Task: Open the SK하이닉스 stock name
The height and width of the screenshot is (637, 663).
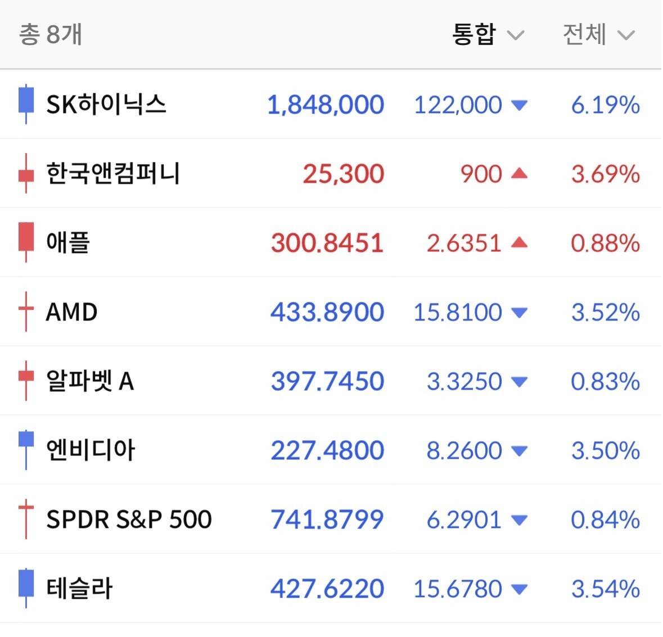Action: click(x=106, y=105)
